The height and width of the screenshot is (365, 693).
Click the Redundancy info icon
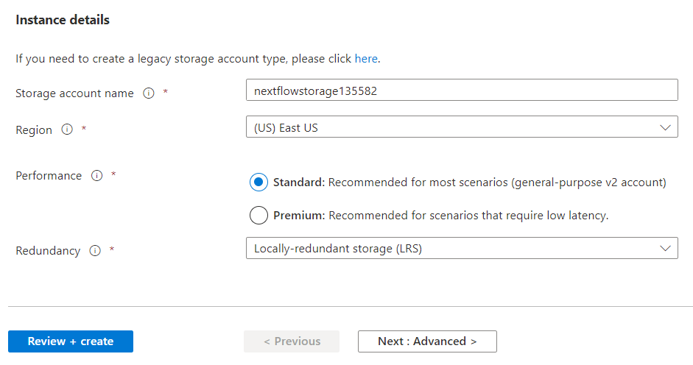(95, 250)
